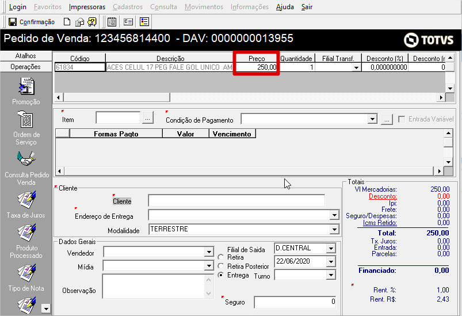The height and width of the screenshot is (316, 462).
Task: Click the last icon below Tipo de Nota
Action: 26,305
